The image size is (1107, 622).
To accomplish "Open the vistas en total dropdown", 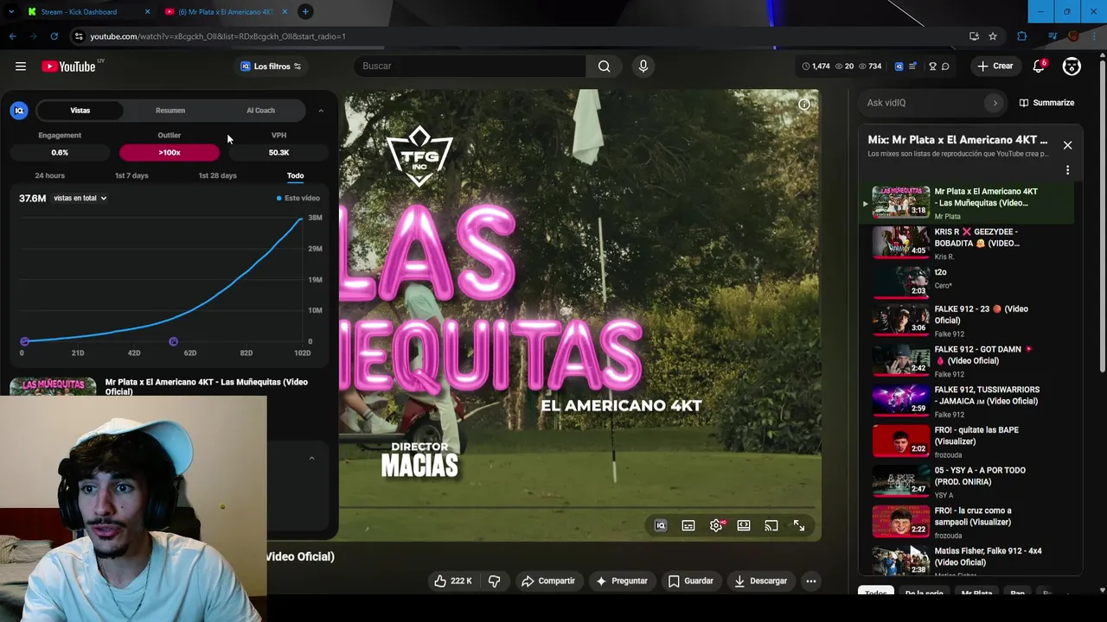I will click(x=80, y=199).
